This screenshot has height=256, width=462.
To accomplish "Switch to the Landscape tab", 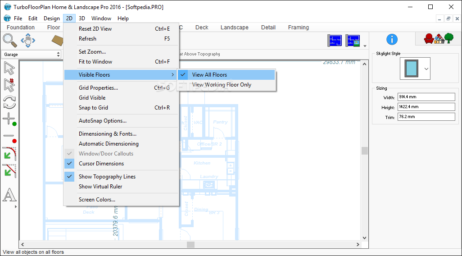I will coord(235,27).
